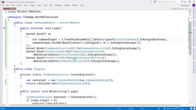Open the Analyze menu
The image size is (196, 110).
coord(67,5)
